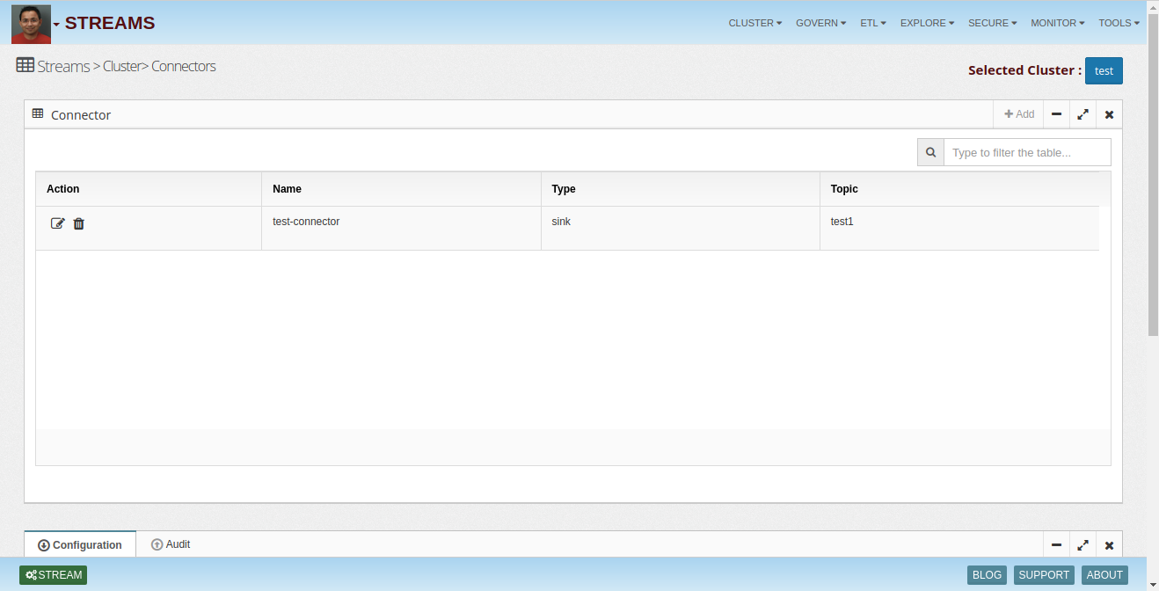Expand the Configuration panel to fullscreen
This screenshot has width=1159, height=591.
[x=1082, y=545]
